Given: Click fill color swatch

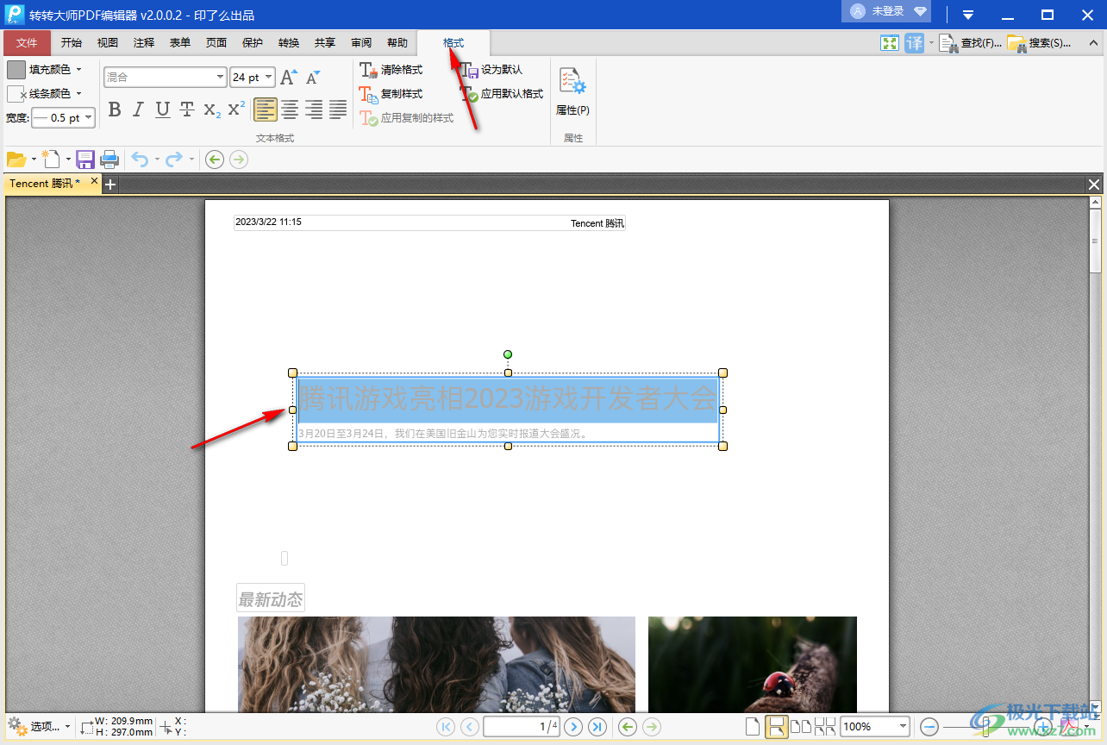Looking at the screenshot, I should click(x=16, y=70).
